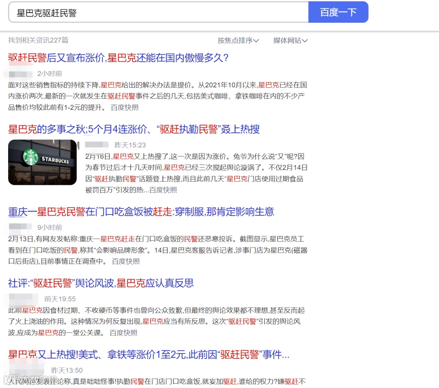Screen dimensions: 439x388
Task: Click the result count text 找到相关资讯227篇
Action: [38, 40]
